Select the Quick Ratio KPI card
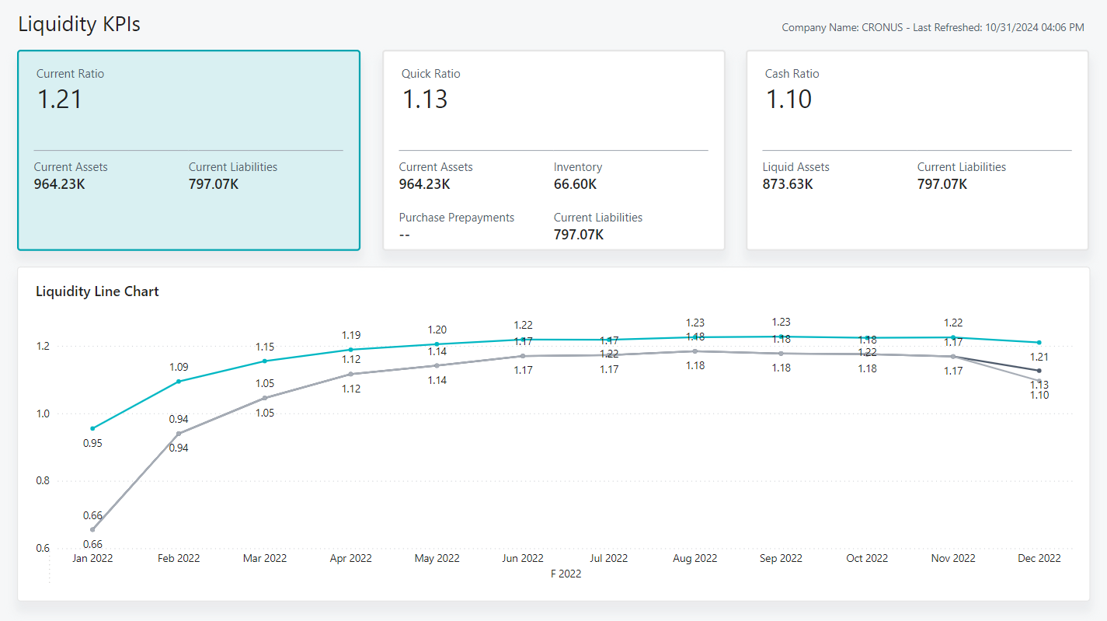Screen dimensions: 1107x621 (x=553, y=150)
